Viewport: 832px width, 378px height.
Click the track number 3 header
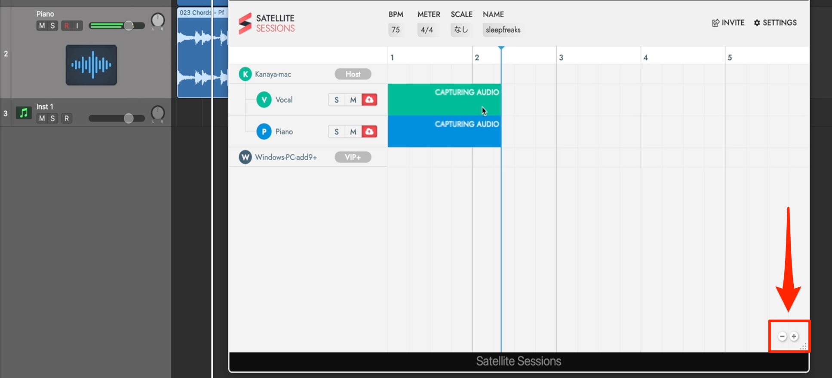6,113
